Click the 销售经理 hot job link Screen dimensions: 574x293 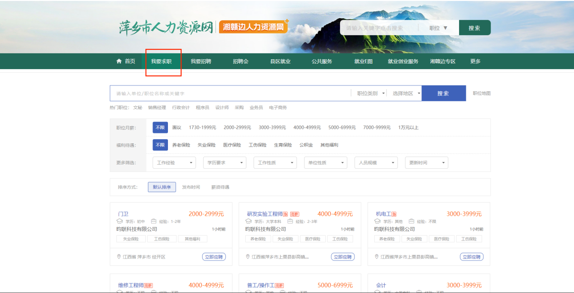[x=157, y=108]
